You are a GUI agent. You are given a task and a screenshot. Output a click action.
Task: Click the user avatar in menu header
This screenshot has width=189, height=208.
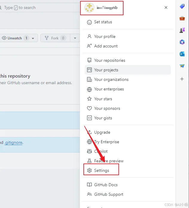89,8
